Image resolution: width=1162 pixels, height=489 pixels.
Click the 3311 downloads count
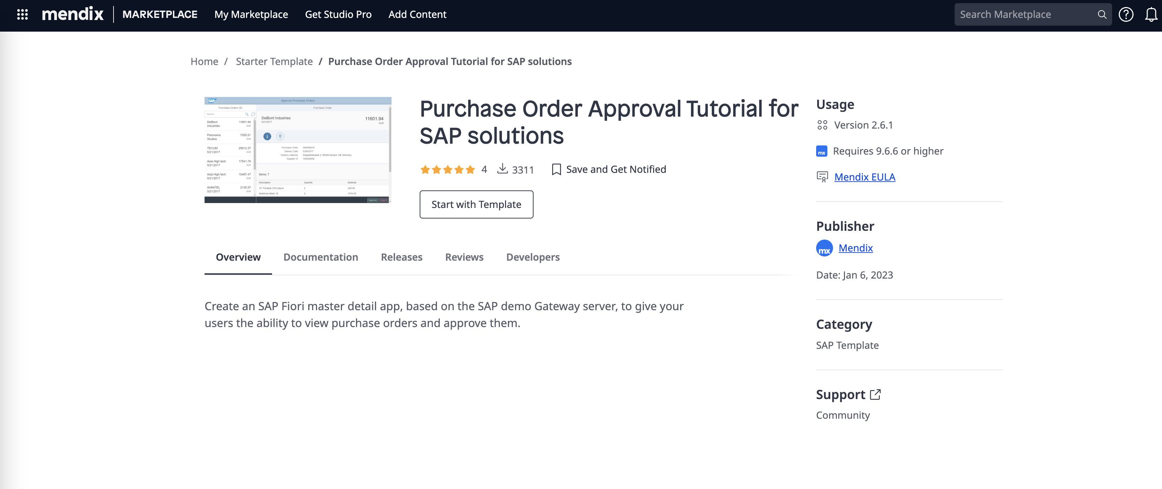pyautogui.click(x=523, y=169)
